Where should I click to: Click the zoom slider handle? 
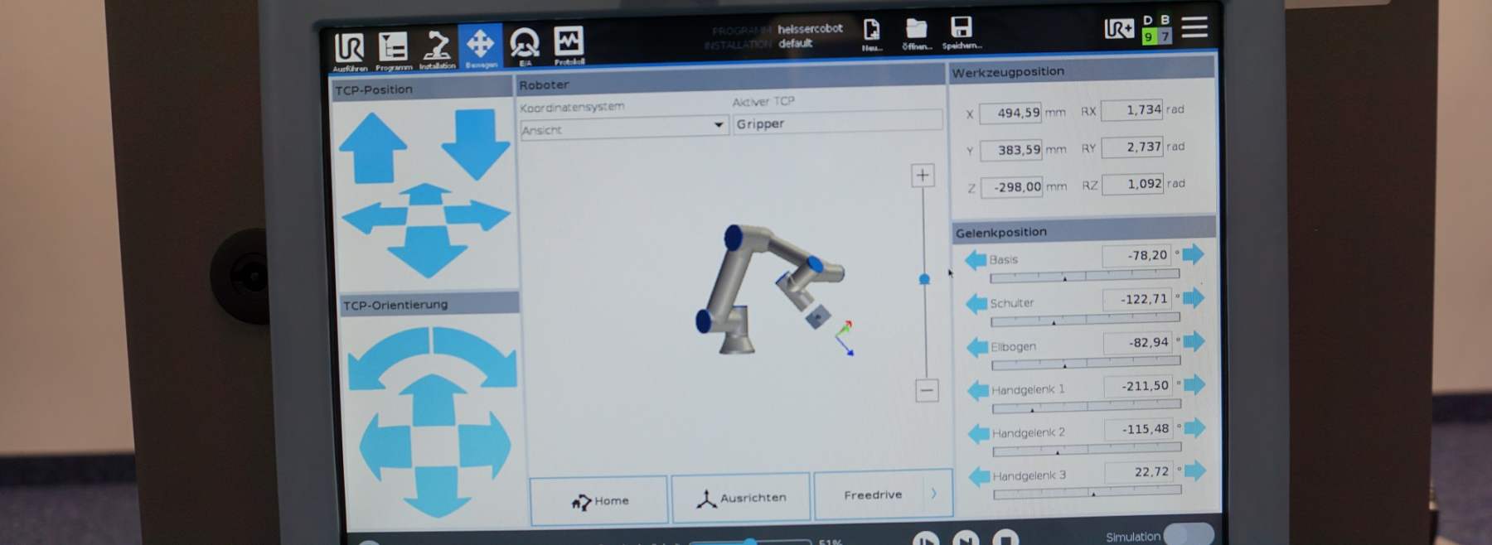tap(924, 280)
